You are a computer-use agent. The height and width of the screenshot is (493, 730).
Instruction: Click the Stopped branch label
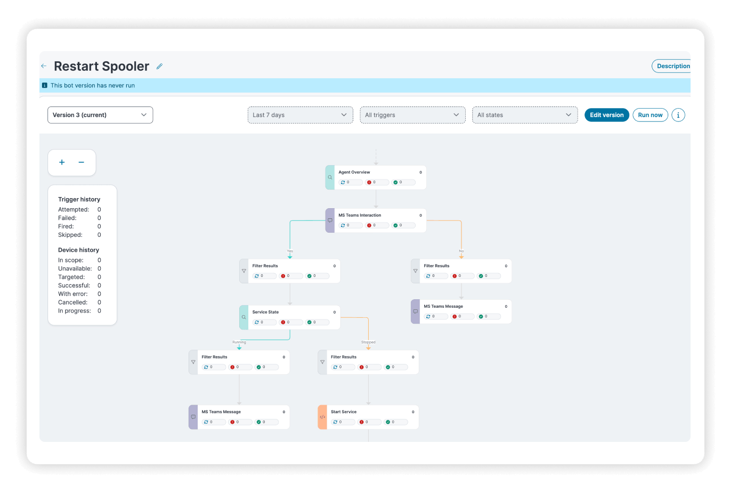368,342
